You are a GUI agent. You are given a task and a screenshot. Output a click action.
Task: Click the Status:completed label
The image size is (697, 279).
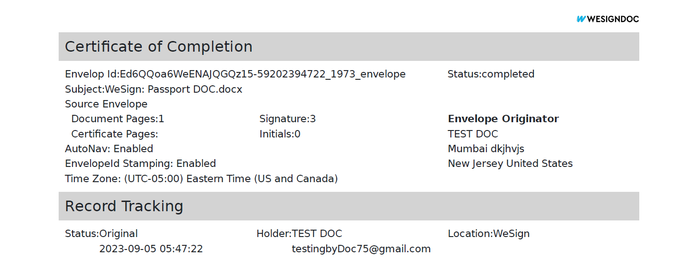pos(491,74)
